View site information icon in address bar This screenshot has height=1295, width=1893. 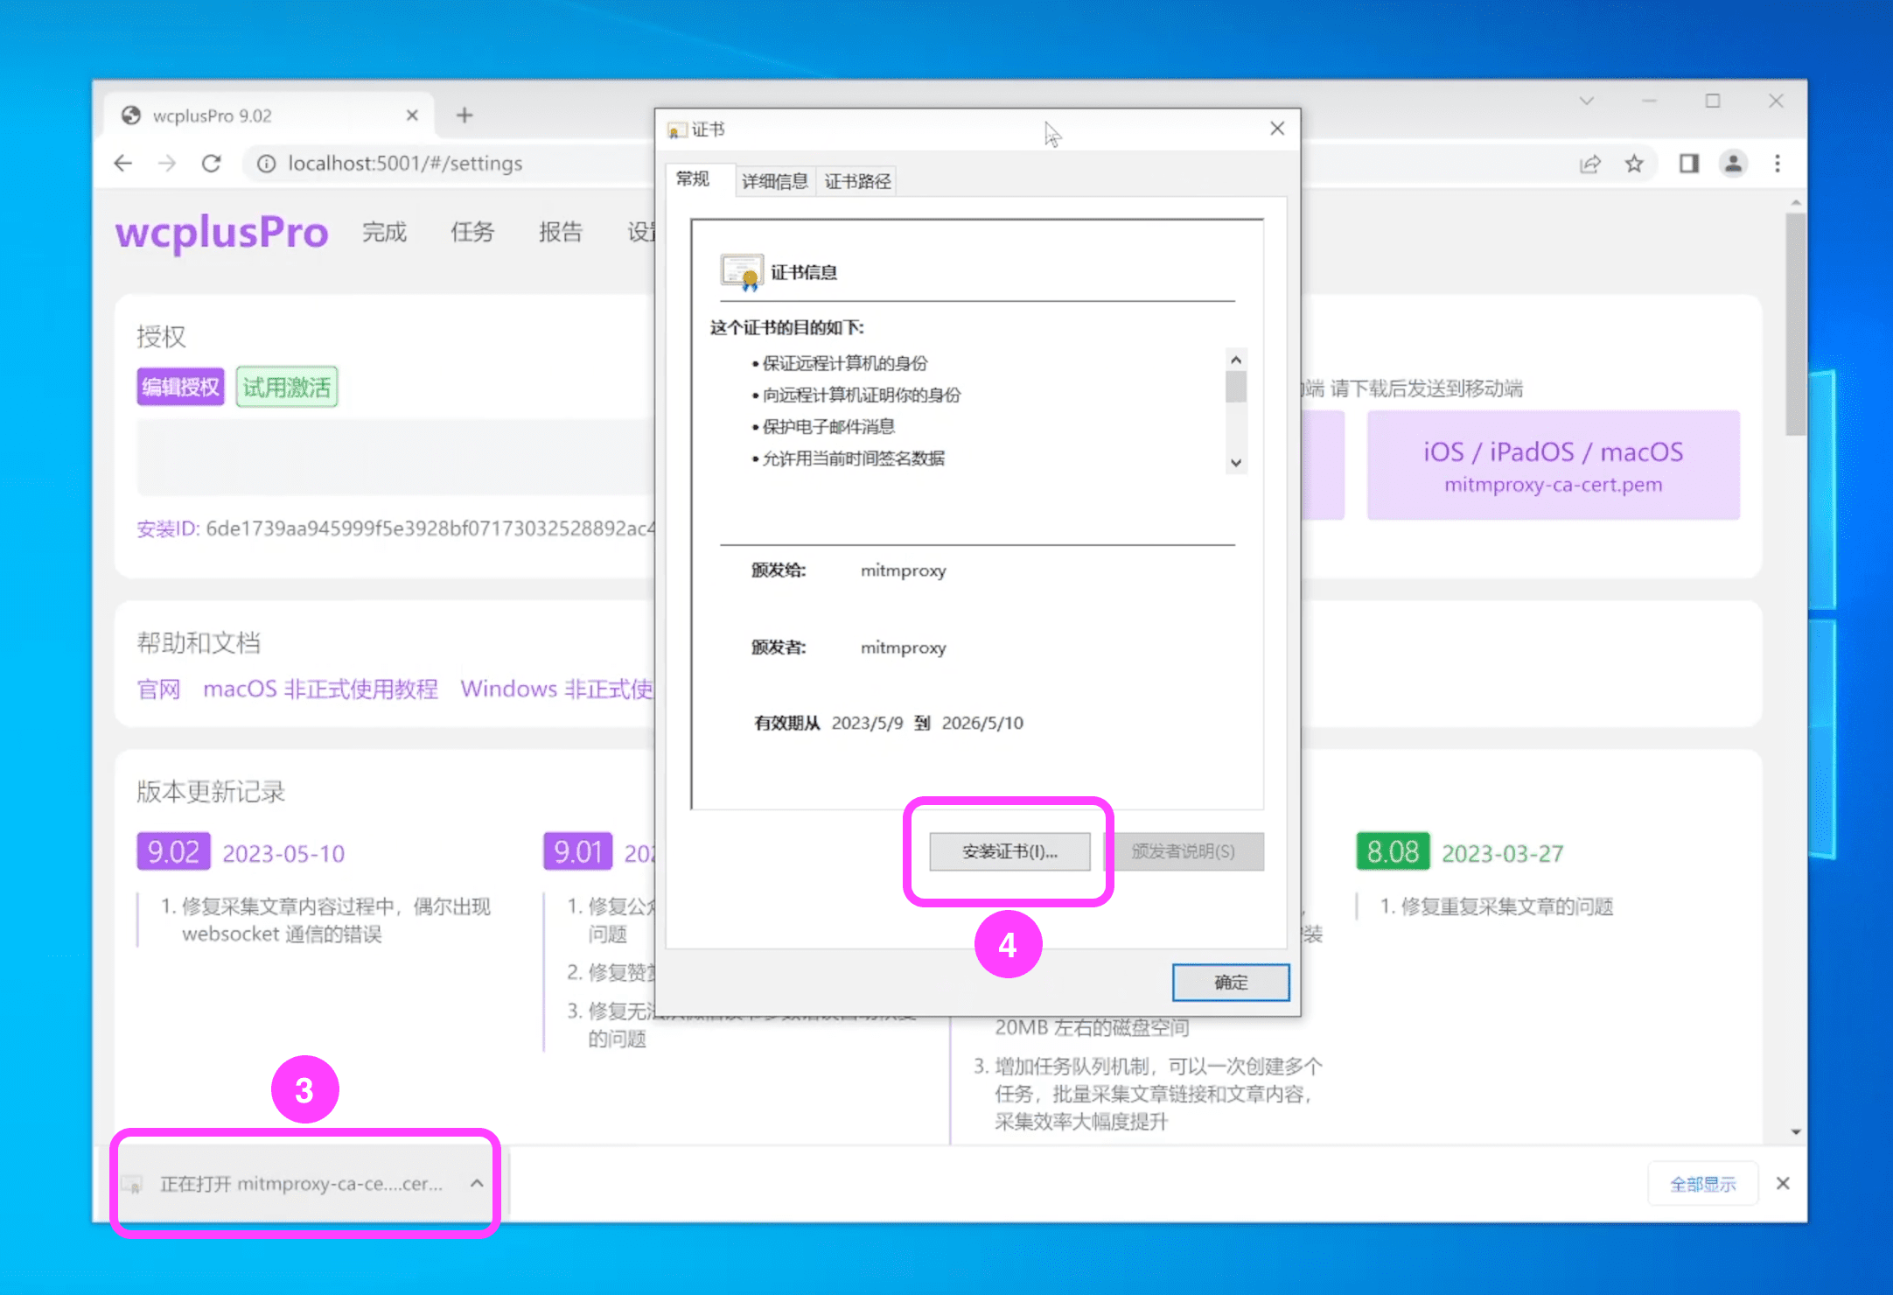267,164
